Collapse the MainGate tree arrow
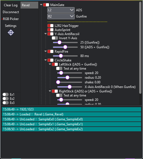 [41, 5]
